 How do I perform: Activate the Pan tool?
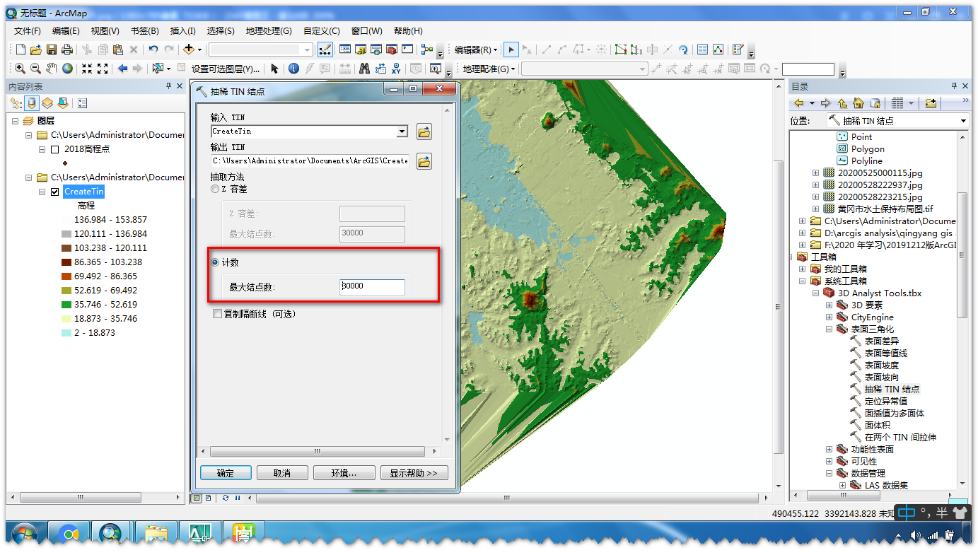coord(51,69)
